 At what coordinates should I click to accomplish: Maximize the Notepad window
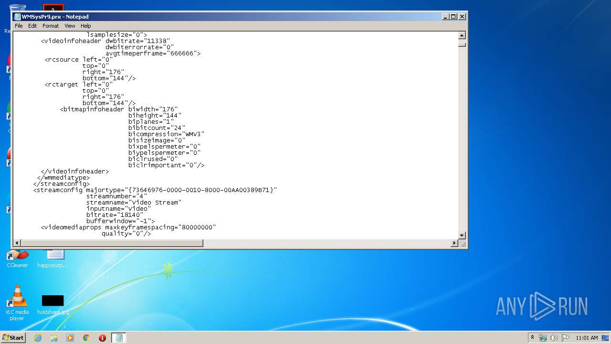click(x=453, y=16)
